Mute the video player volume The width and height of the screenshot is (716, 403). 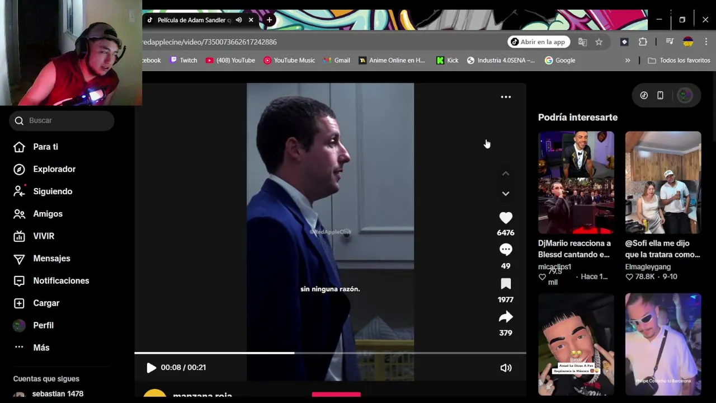[506, 368]
